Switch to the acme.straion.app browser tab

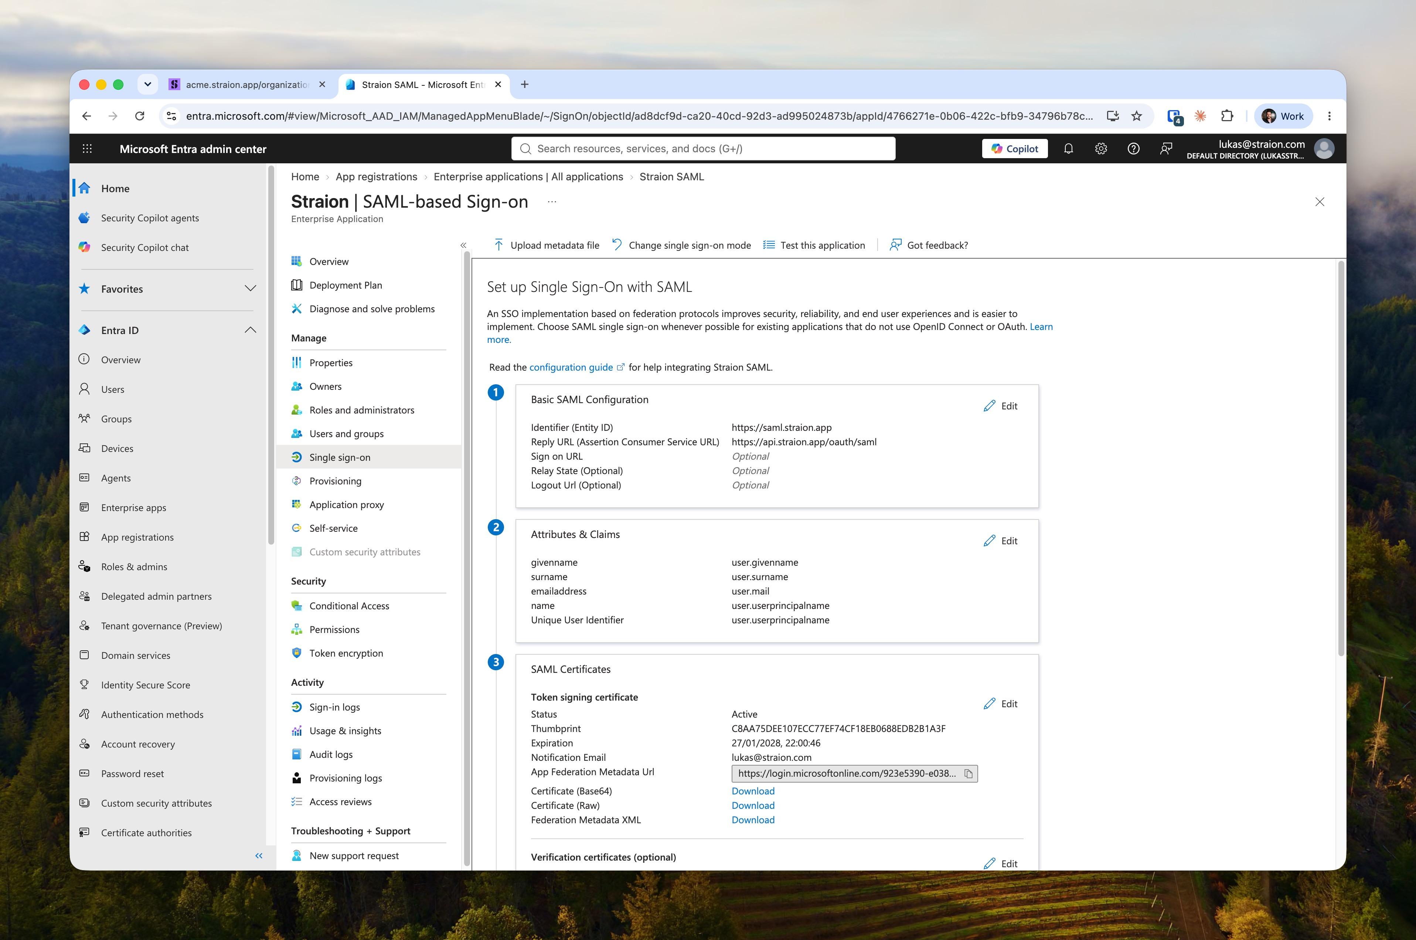248,85
